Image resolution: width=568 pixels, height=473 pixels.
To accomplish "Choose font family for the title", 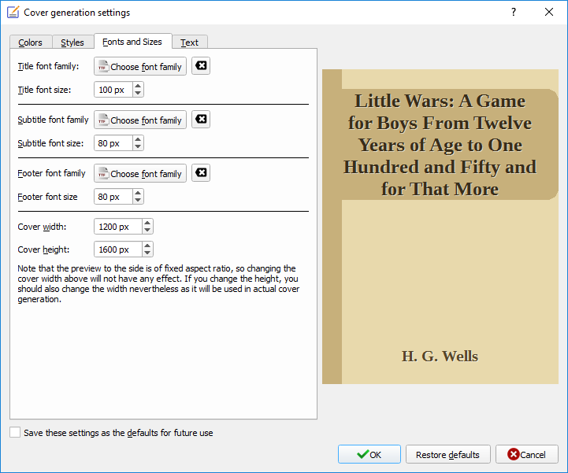I will coord(140,66).
